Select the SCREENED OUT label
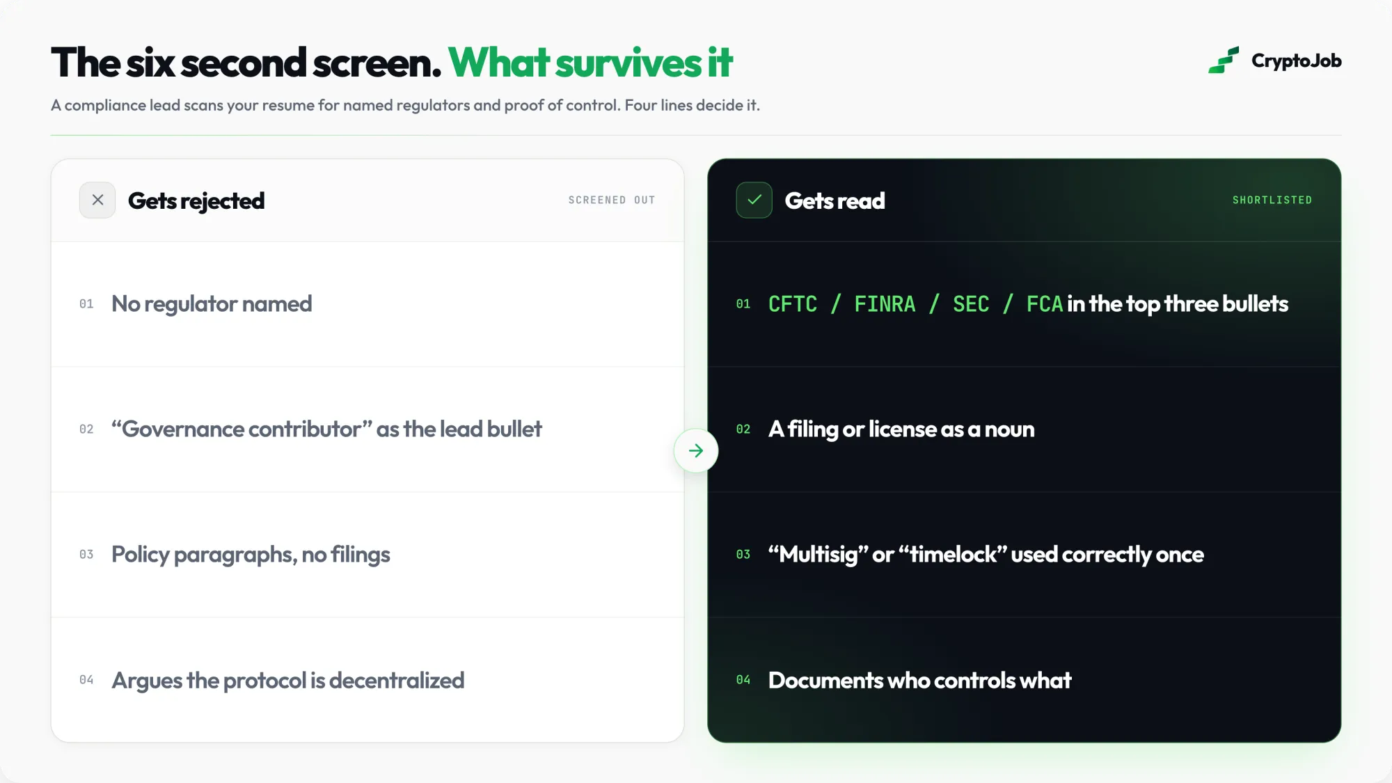 612,200
